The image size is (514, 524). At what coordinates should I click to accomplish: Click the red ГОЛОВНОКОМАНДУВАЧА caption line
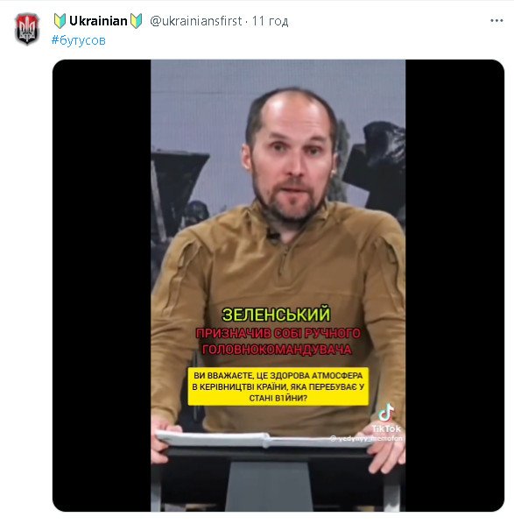[x=277, y=350]
